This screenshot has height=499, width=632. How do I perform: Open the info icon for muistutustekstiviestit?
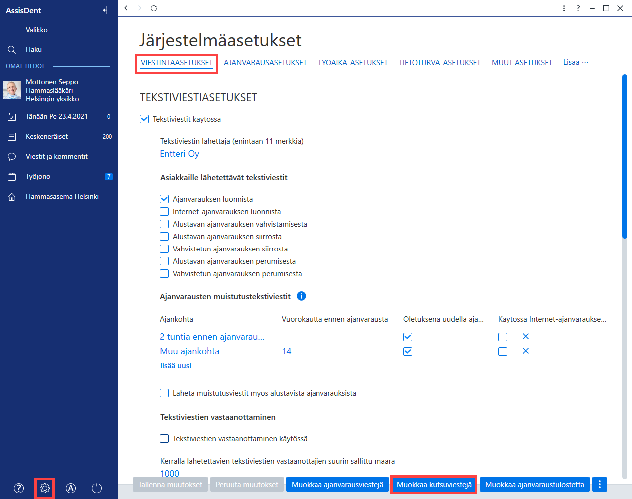point(301,296)
